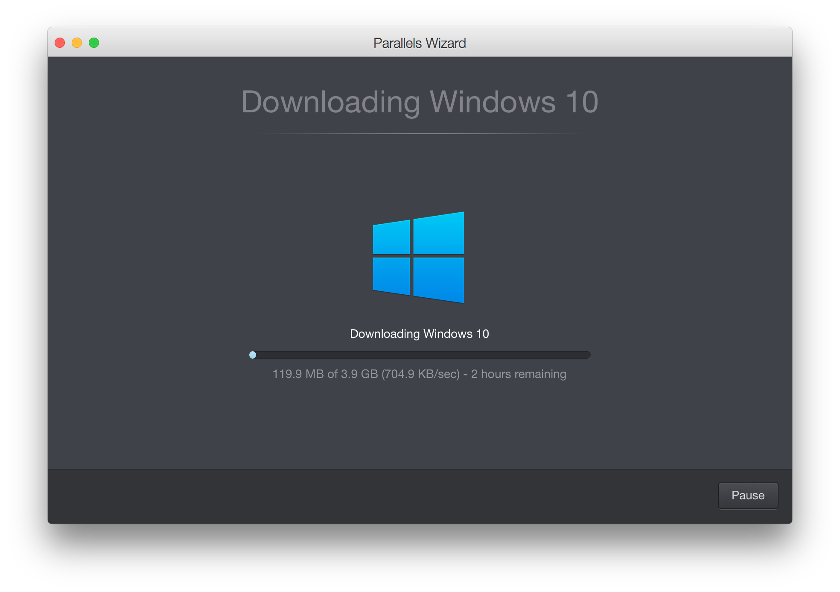Click the 704.9 KB/sec speed text
This screenshot has height=592, width=840.
421,374
